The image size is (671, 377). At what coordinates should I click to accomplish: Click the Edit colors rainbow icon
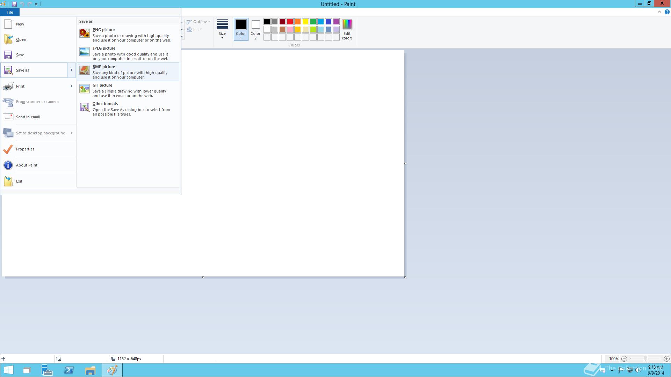pyautogui.click(x=347, y=24)
